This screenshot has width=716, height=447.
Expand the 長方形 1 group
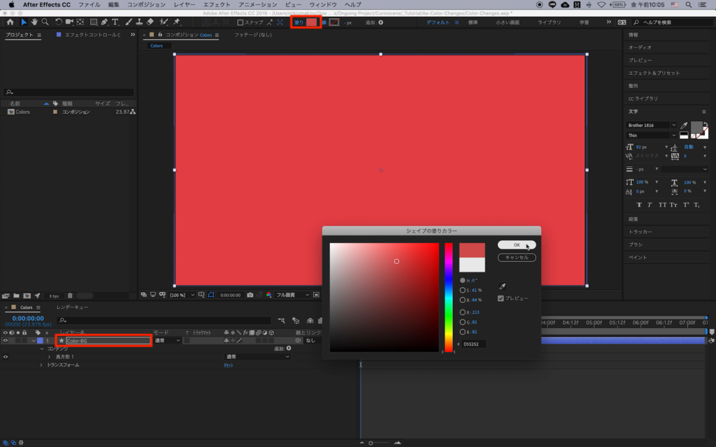(x=49, y=357)
